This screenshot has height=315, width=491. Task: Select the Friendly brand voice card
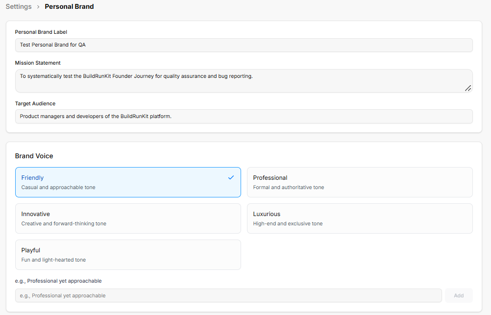point(128,182)
